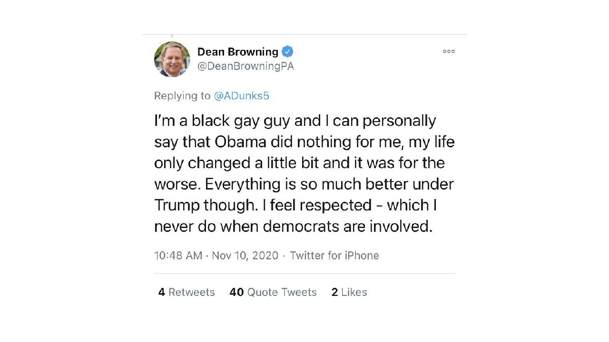Show the 2 Likes list
609x342 pixels.
pyautogui.click(x=349, y=292)
